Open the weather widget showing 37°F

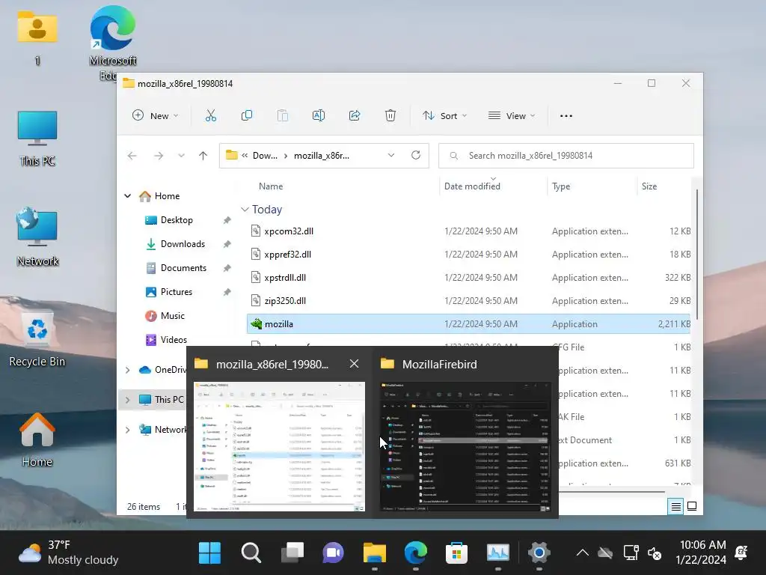68,553
